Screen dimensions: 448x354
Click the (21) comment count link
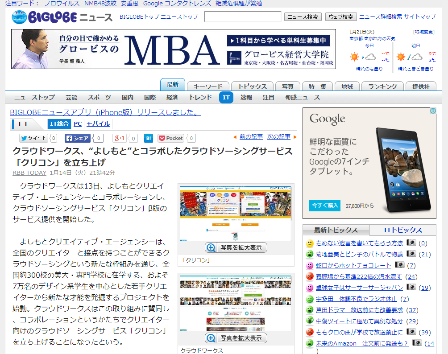coord(424,254)
